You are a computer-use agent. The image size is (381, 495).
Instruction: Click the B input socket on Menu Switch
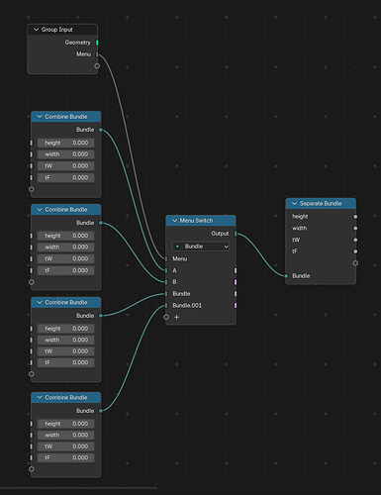pyautogui.click(x=166, y=282)
